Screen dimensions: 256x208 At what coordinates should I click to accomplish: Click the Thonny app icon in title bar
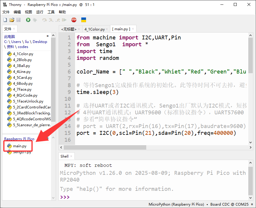pos(5,4)
